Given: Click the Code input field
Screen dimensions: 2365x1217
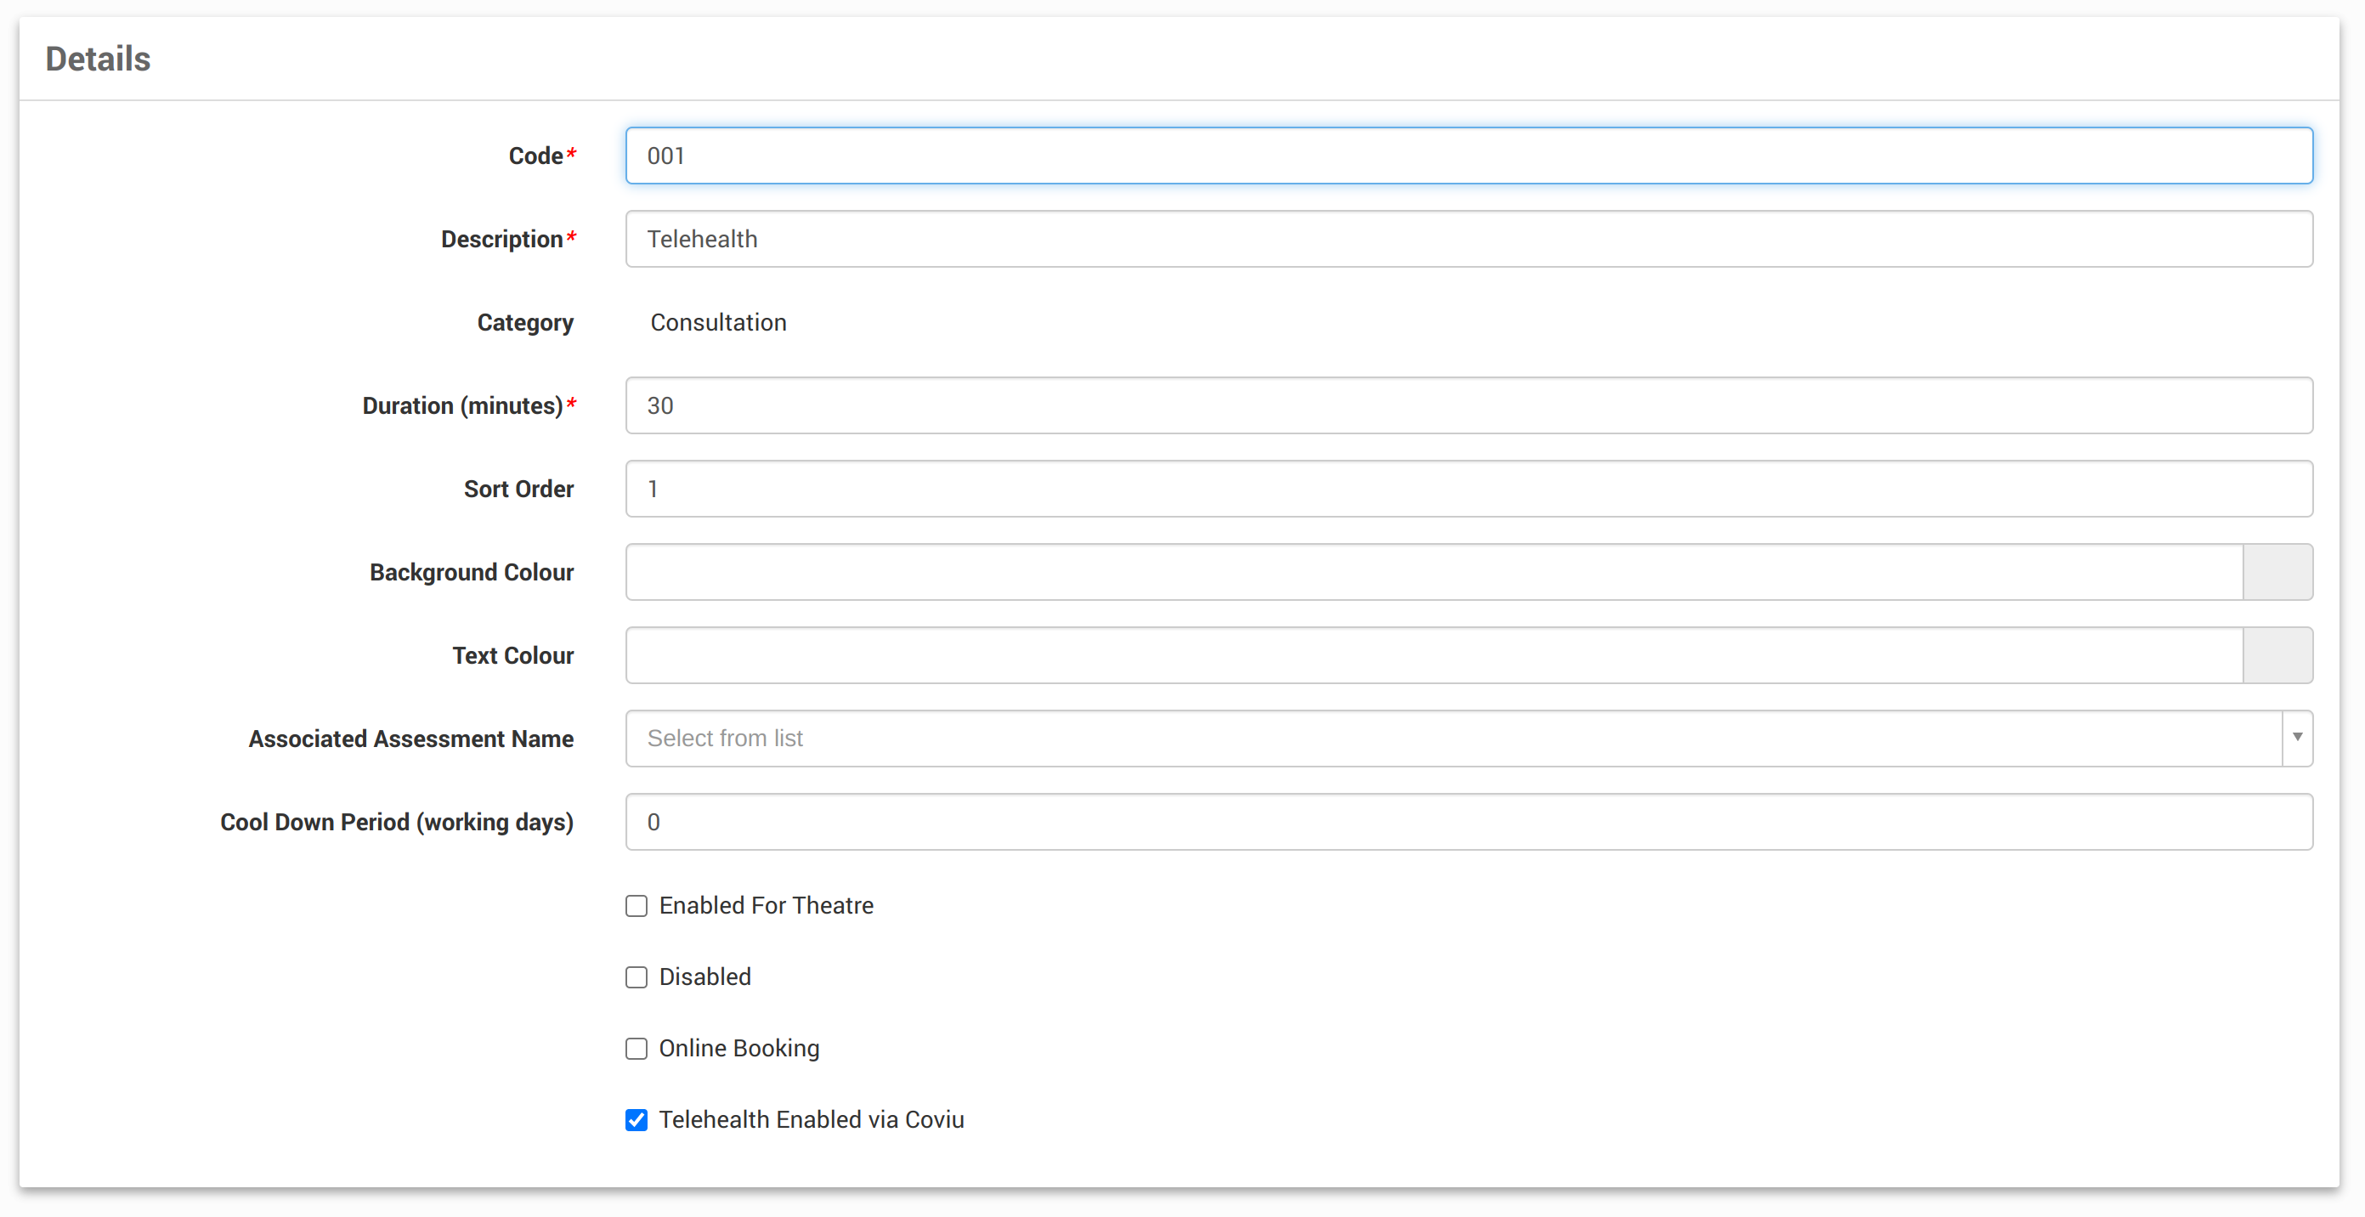Looking at the screenshot, I should [x=1468, y=156].
